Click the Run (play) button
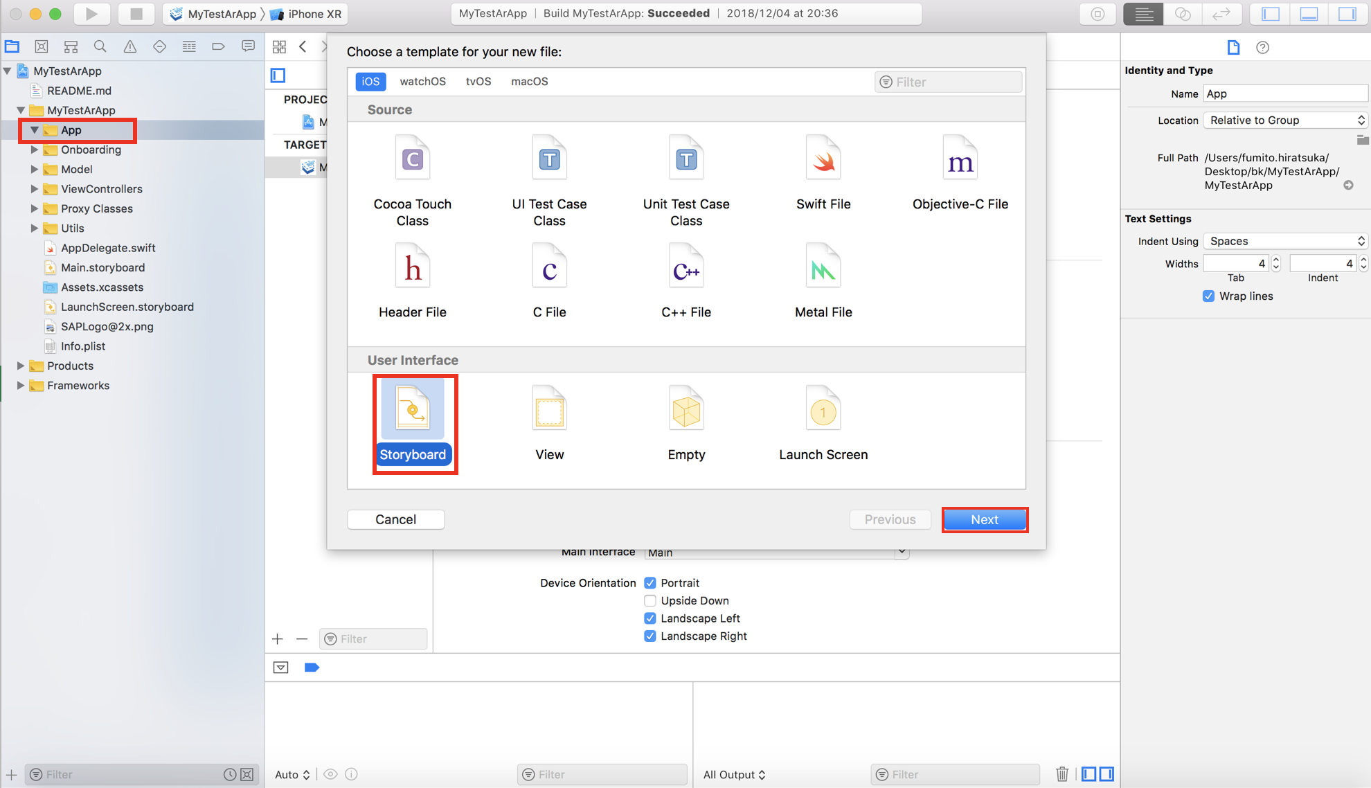Viewport: 1371px width, 788px height. coord(91,13)
